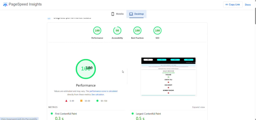The width and height of the screenshot is (256, 120).
Task: Click the green dot beside Largest Contentful Paint
Action: coord(133,114)
